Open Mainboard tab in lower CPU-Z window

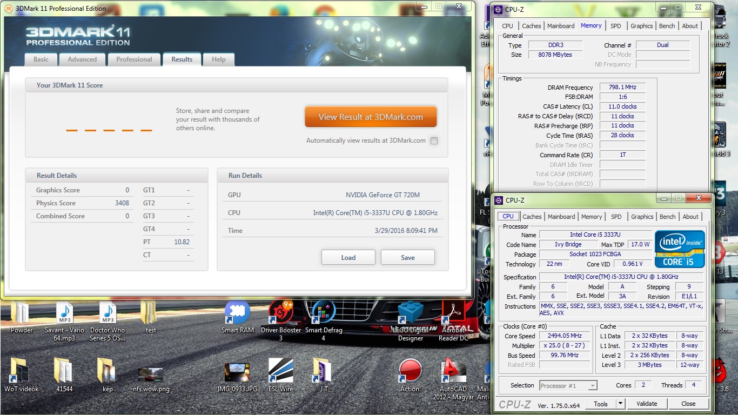click(561, 217)
